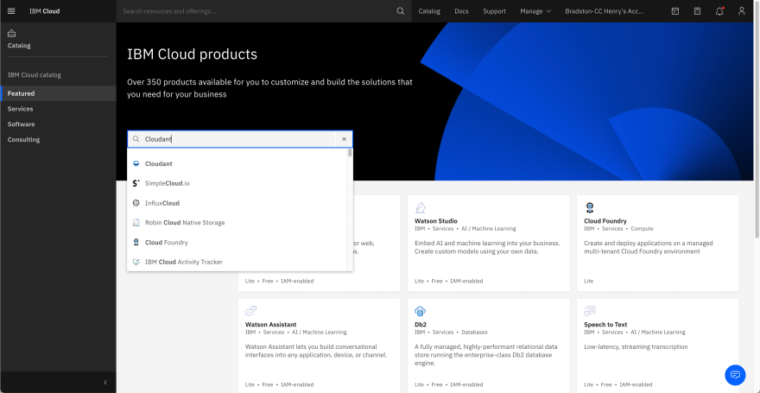
Task: Open the Watson Assistant card title
Action: pos(271,325)
